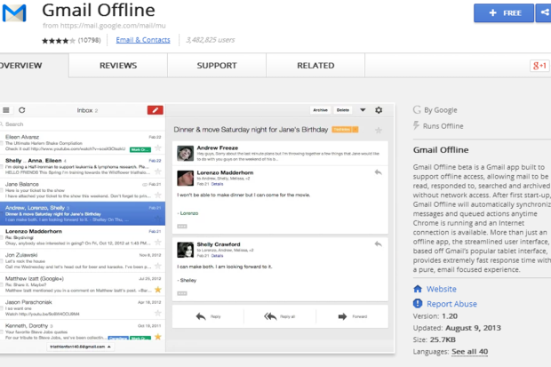Switch to the SUPPORT tab
The image size is (551, 367).
(217, 66)
